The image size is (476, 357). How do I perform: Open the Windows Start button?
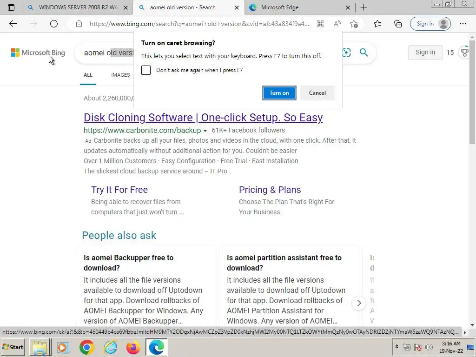tap(13, 347)
